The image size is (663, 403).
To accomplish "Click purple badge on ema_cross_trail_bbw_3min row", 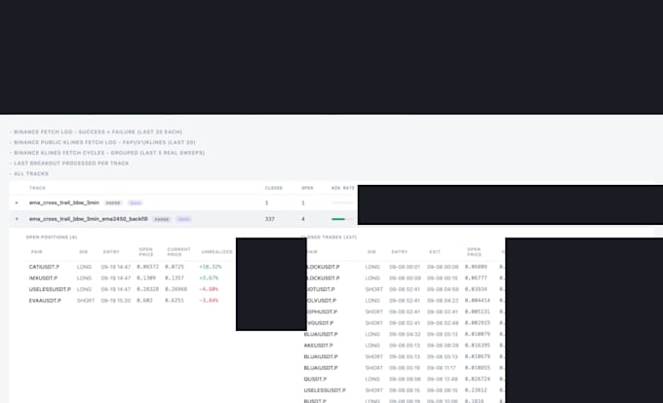I will (136, 203).
